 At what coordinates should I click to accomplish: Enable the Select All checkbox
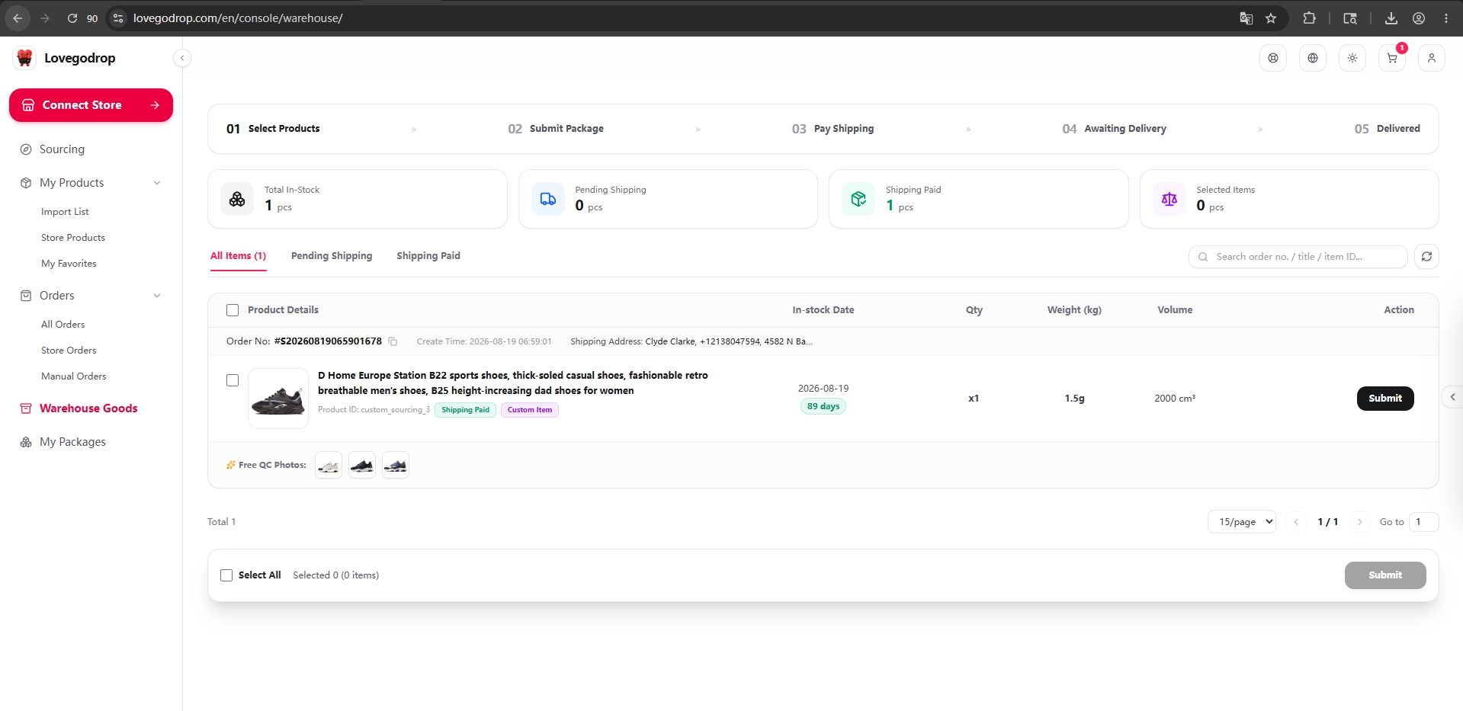226,575
